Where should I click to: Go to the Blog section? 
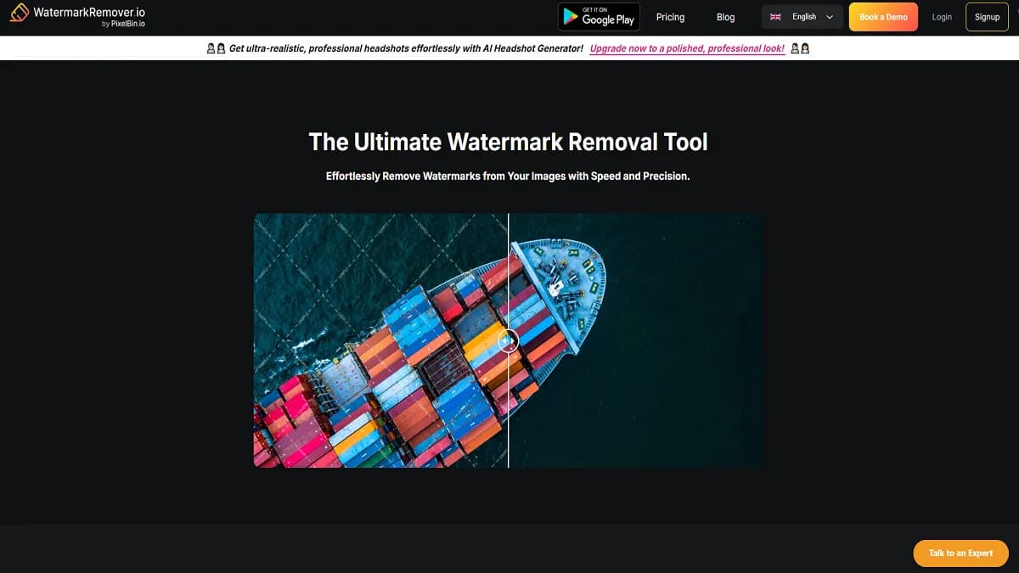(725, 17)
